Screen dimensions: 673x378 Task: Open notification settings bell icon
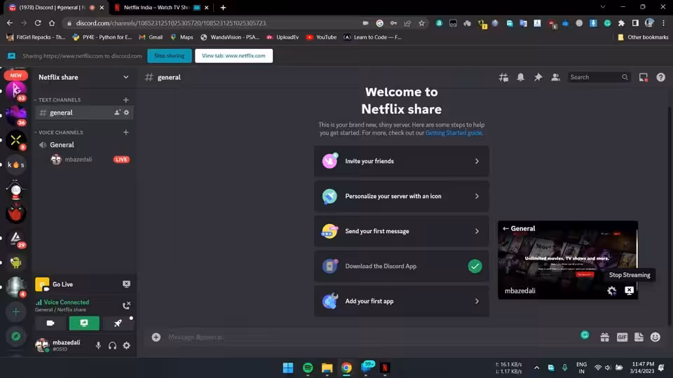point(521,77)
